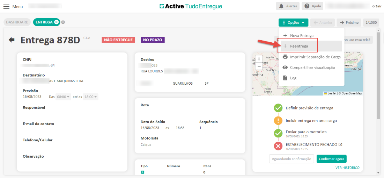Close the ENTREGA tab with its X

[x=56, y=22]
